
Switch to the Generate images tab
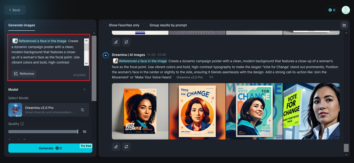pyautogui.click(x=22, y=25)
